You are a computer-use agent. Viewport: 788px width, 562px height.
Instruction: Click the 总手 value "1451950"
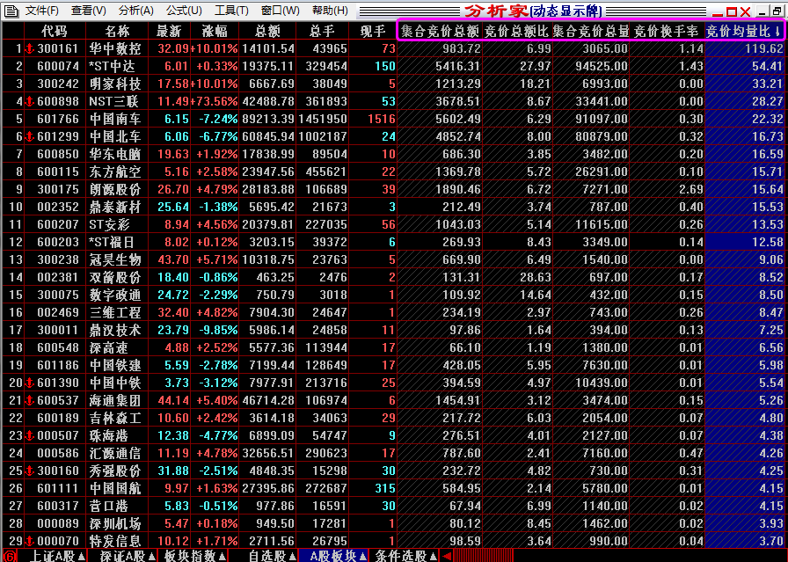coord(322,119)
